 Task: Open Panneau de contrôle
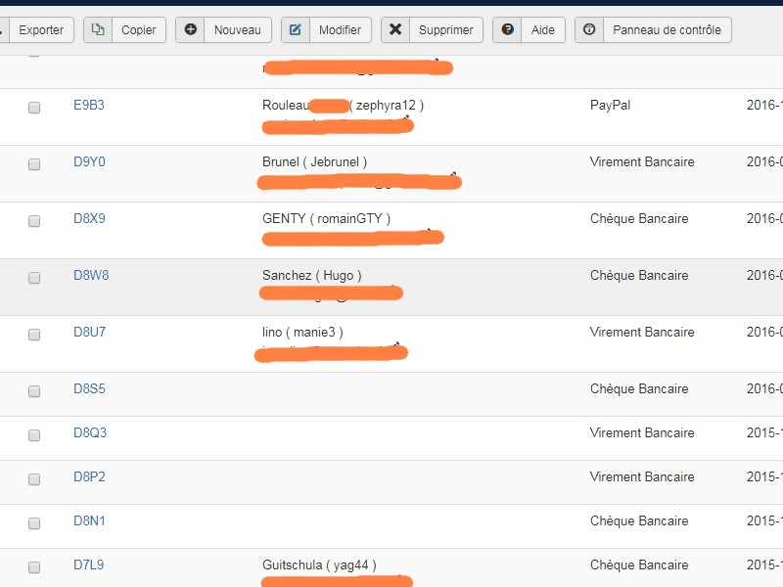(x=653, y=30)
